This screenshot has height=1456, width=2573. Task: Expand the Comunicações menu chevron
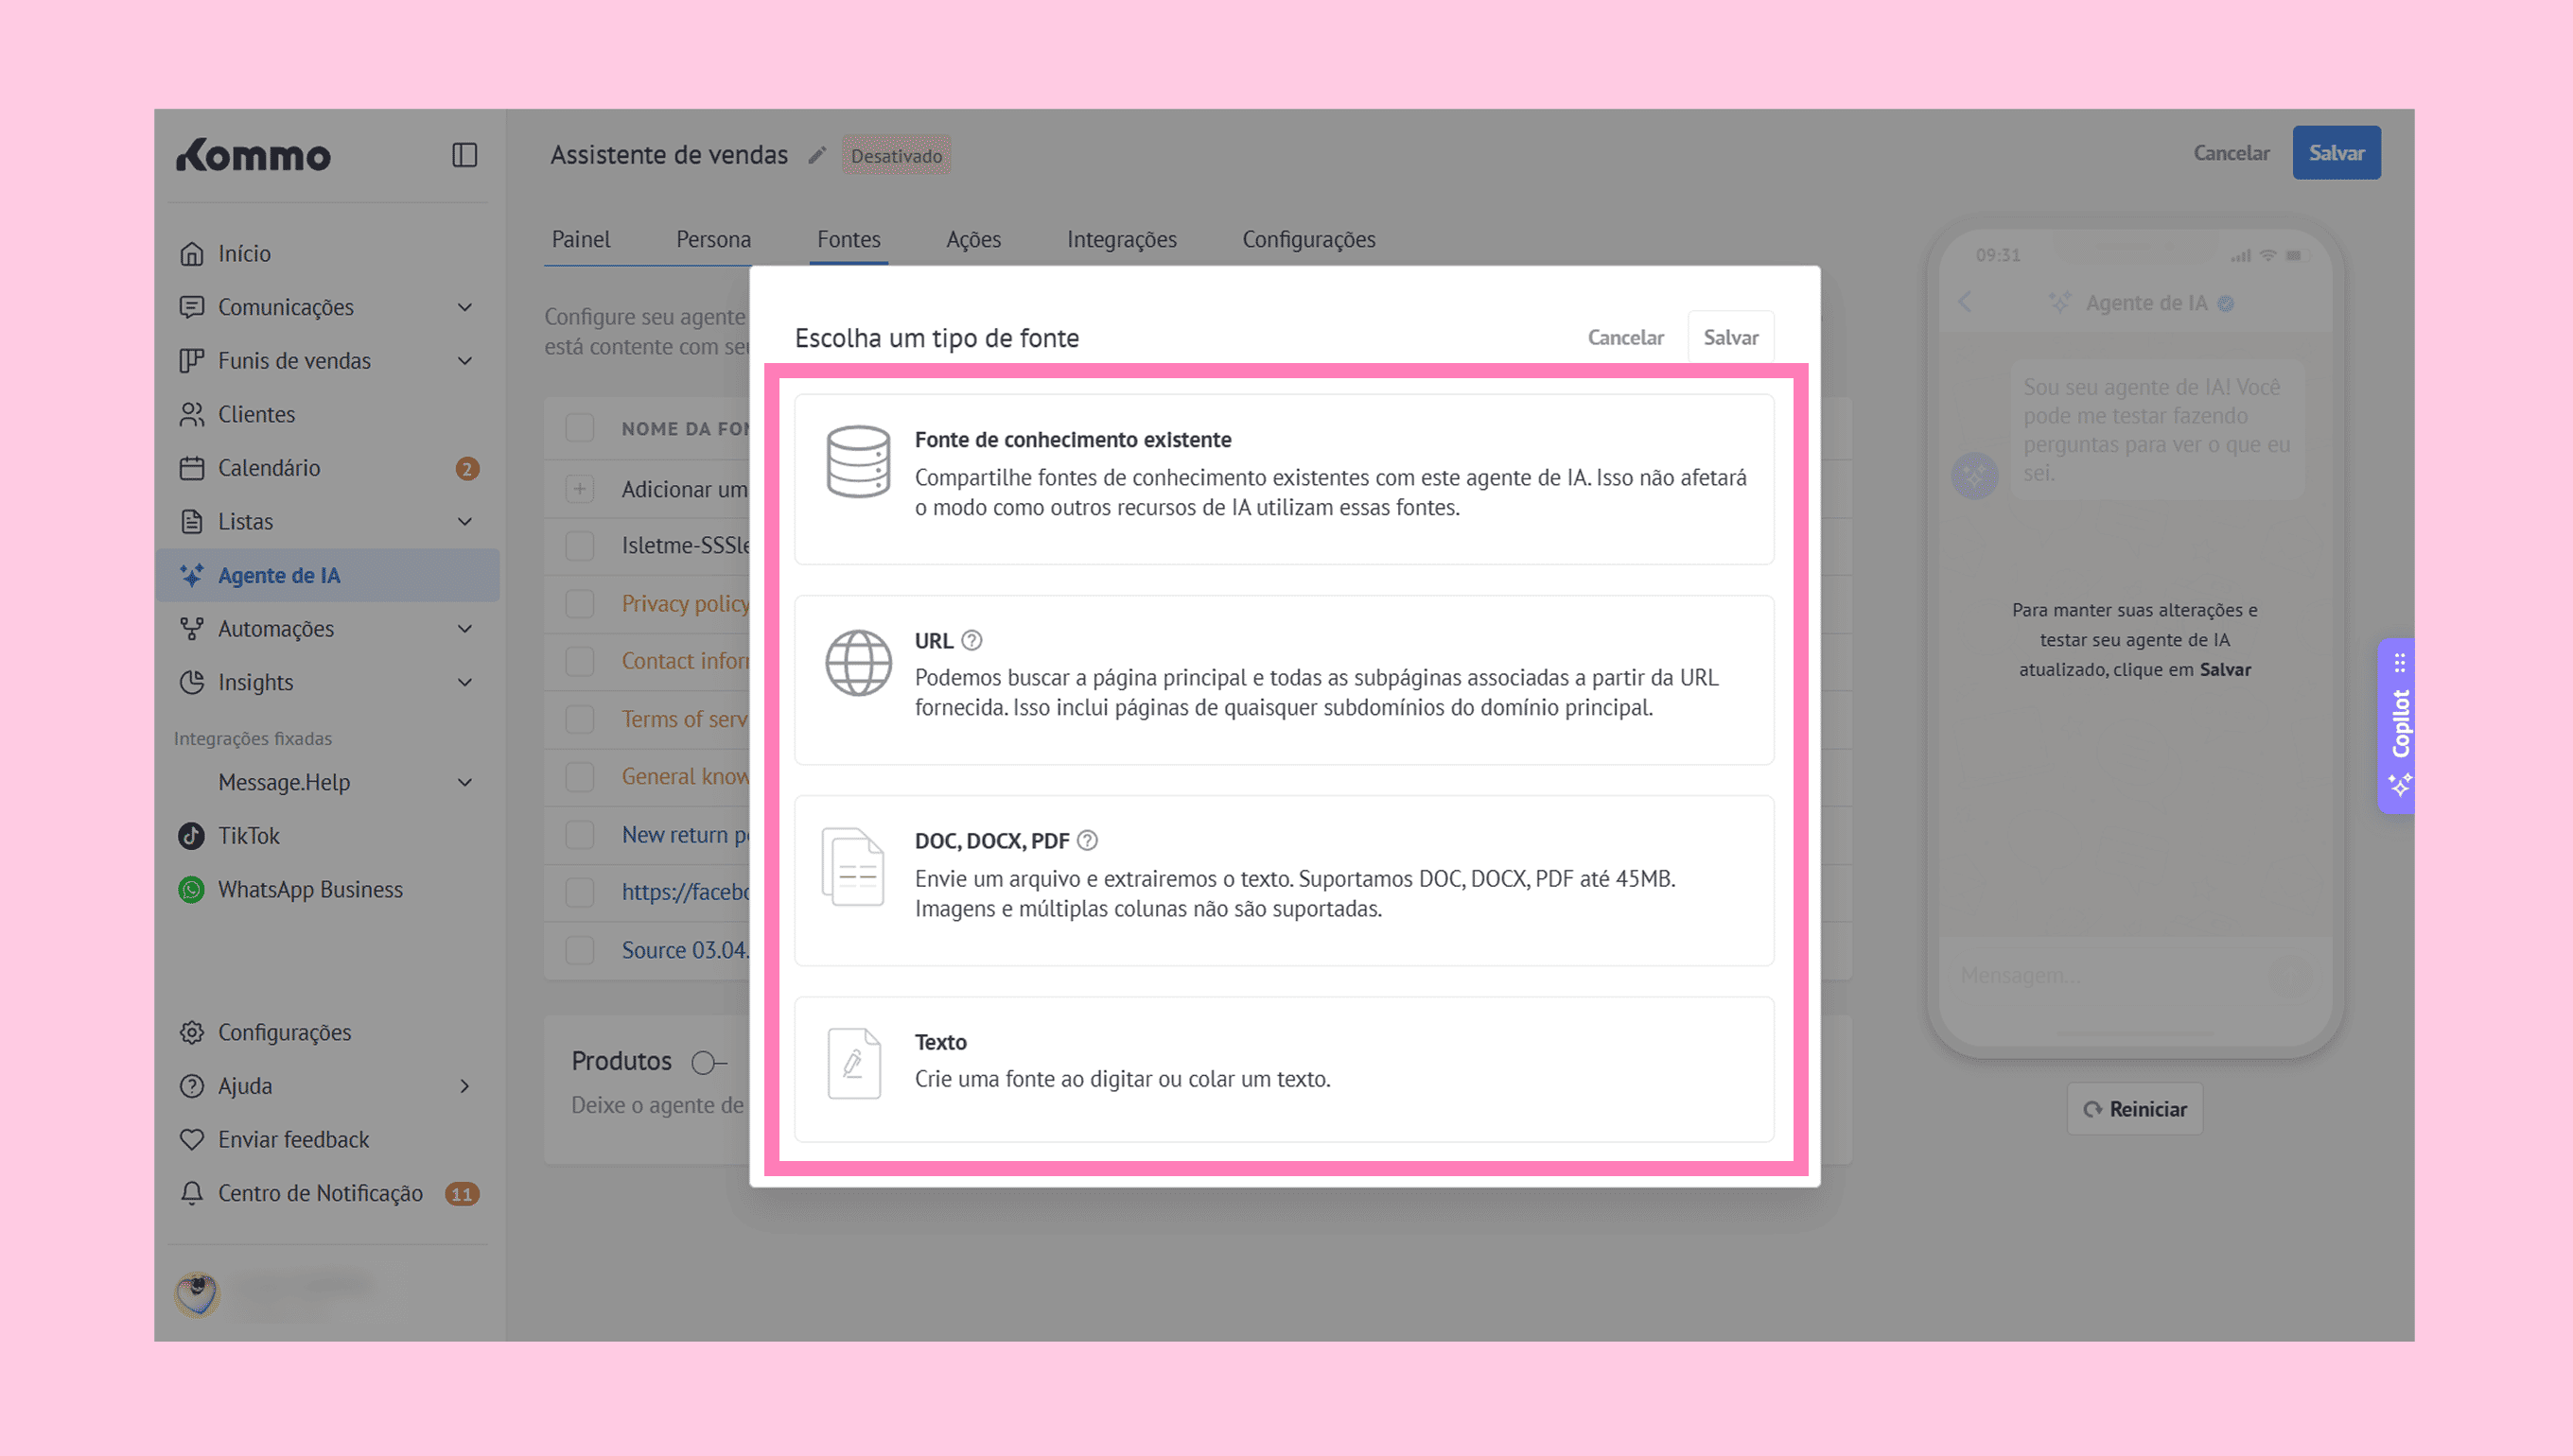pyautogui.click(x=464, y=307)
